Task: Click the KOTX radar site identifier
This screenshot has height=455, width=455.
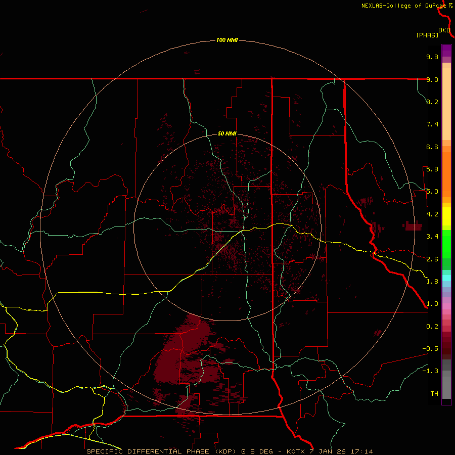Action: 295,451
